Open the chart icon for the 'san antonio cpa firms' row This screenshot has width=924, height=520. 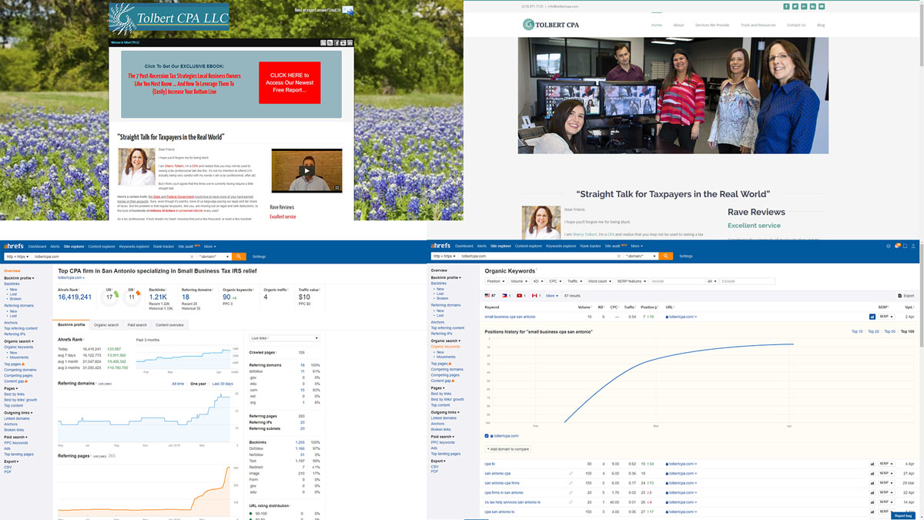coord(872,483)
